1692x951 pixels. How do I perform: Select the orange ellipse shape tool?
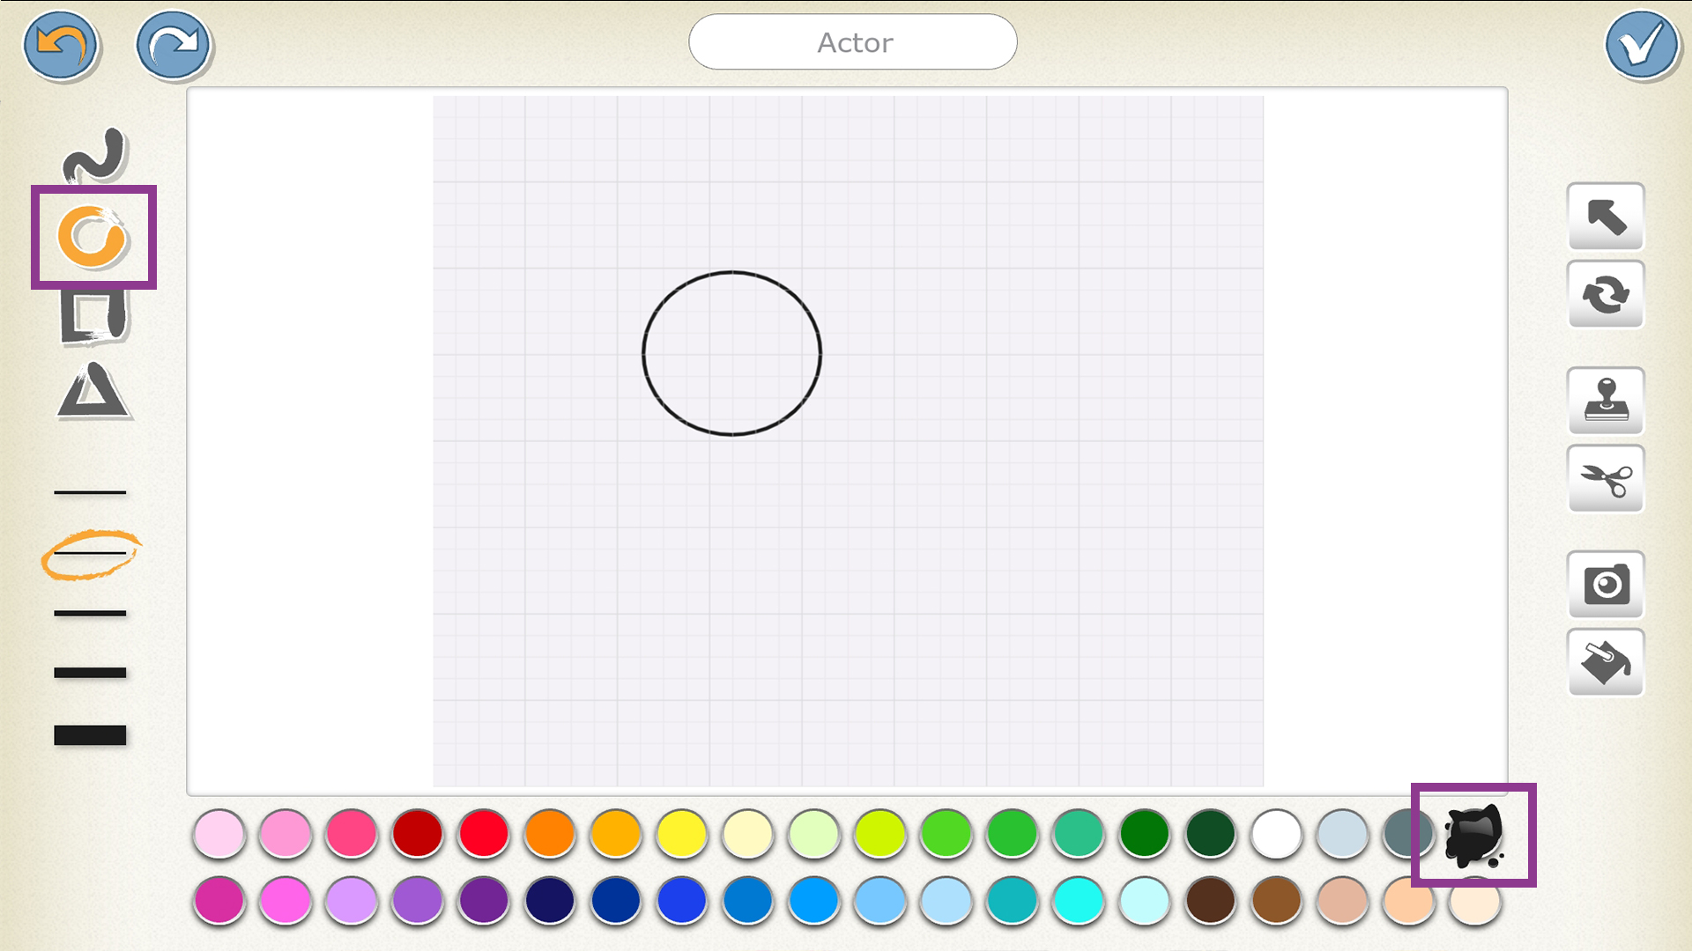click(93, 237)
